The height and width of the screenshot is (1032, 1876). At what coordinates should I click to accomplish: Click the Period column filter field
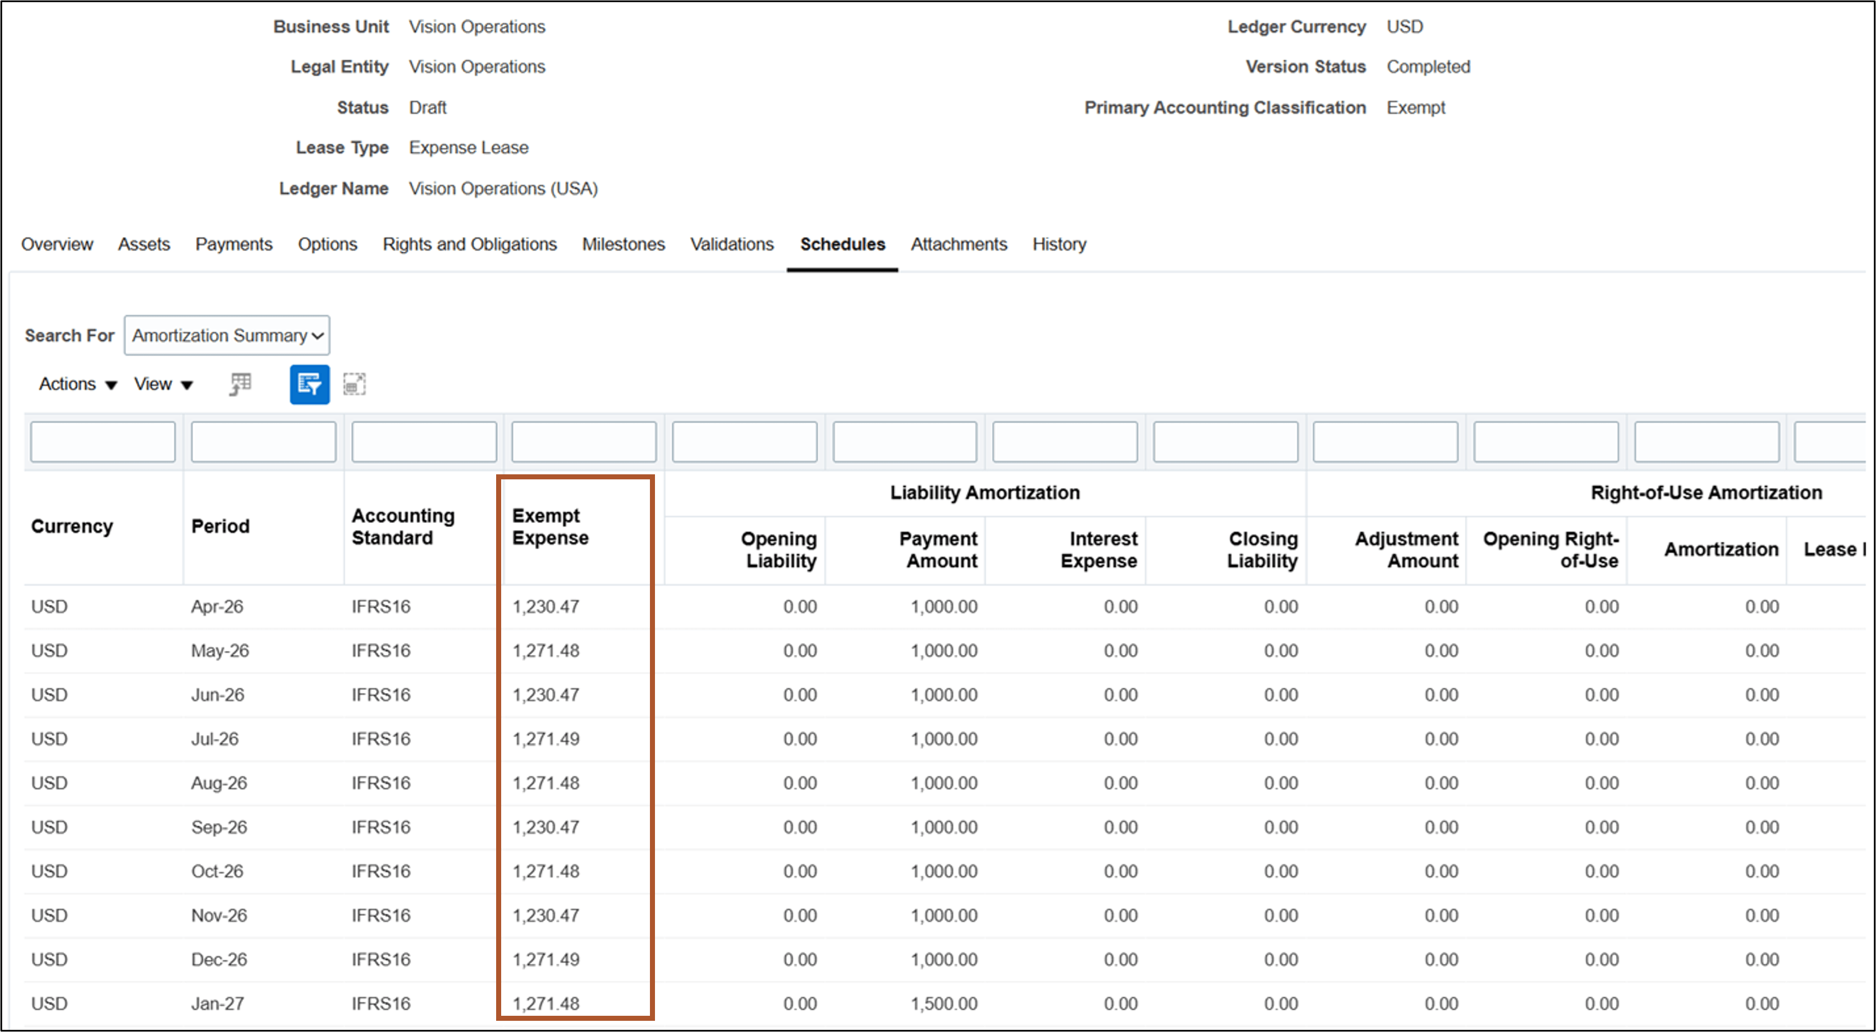coord(263,441)
